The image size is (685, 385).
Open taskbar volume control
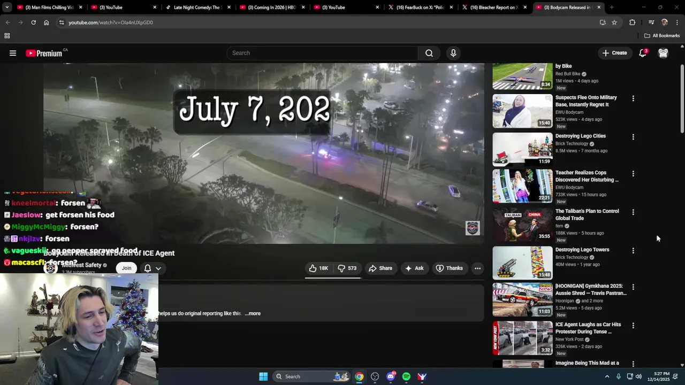point(638,376)
